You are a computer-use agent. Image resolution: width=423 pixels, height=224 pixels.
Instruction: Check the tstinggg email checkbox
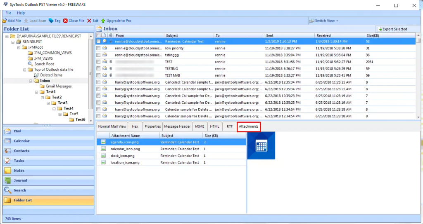click(x=98, y=55)
